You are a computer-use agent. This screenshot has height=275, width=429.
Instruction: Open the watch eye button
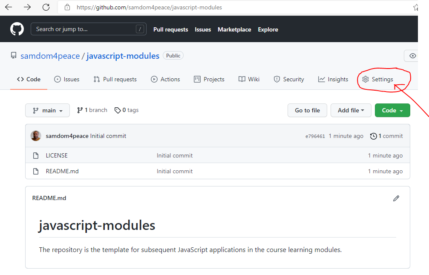point(411,56)
